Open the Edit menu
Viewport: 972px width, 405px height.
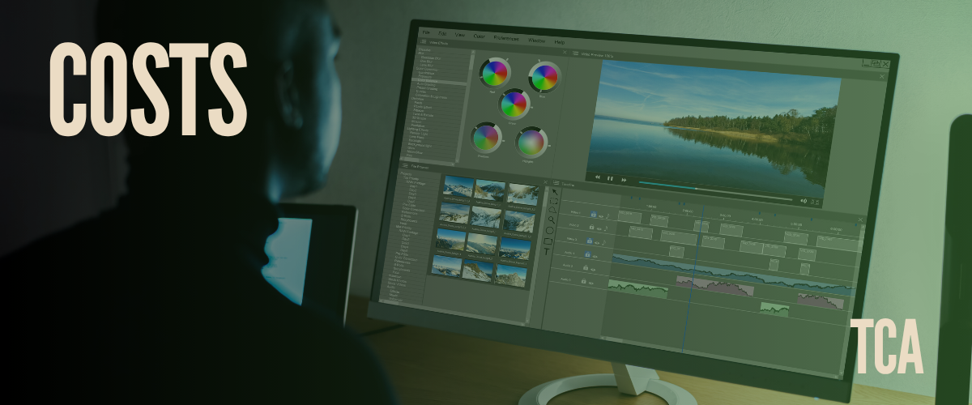click(442, 33)
